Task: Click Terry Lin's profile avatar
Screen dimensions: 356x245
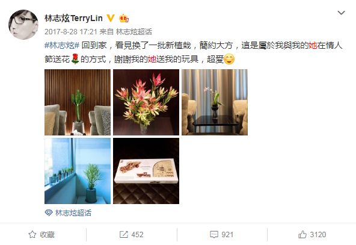Action: point(23,25)
